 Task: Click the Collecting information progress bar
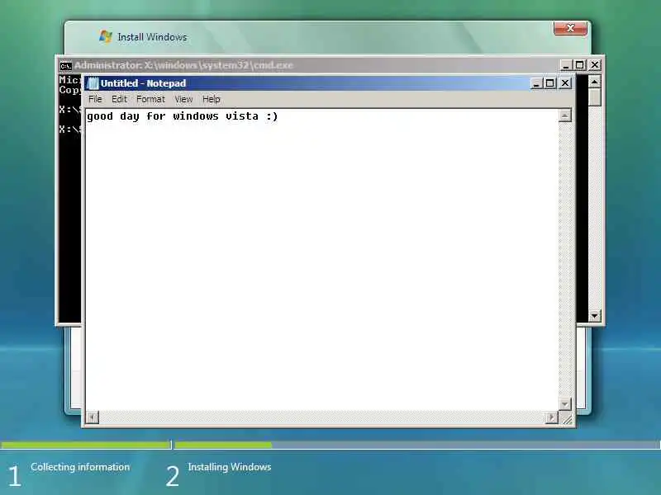[x=86, y=445]
